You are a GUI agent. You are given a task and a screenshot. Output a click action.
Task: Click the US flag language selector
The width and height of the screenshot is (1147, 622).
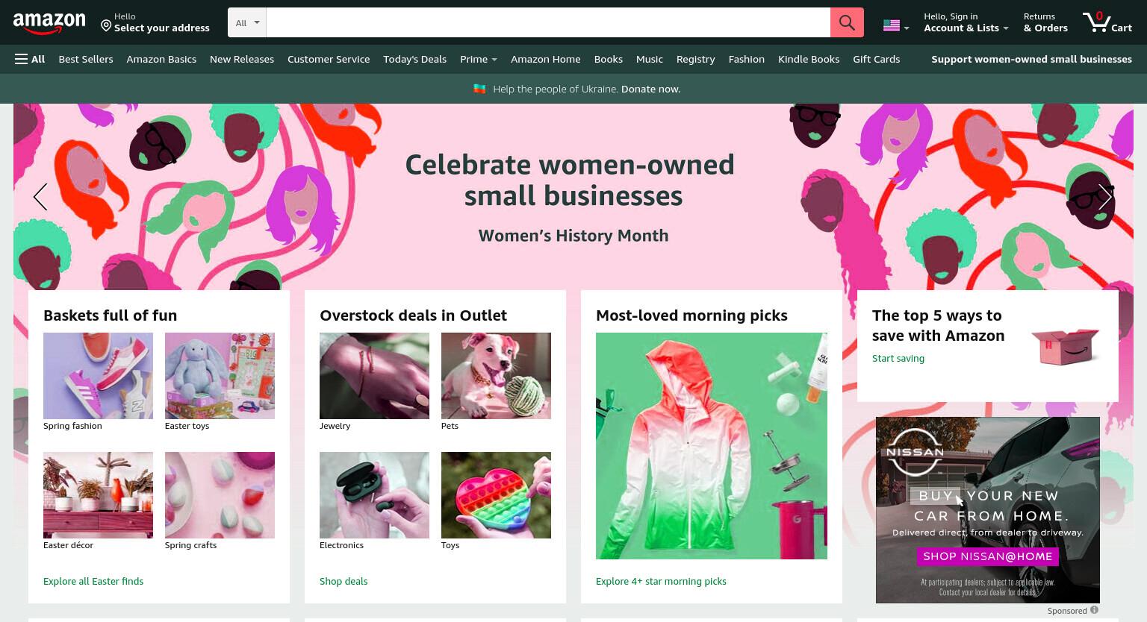(896, 25)
